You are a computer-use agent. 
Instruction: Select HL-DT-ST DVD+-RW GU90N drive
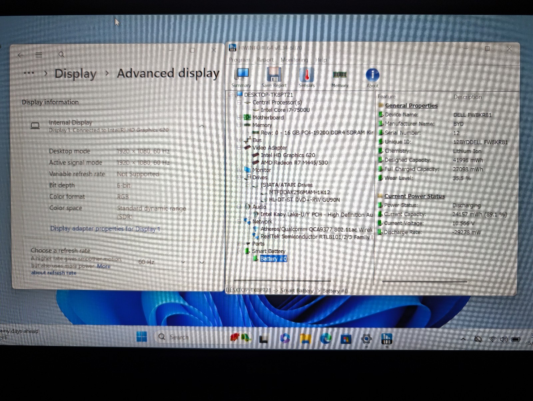click(304, 200)
